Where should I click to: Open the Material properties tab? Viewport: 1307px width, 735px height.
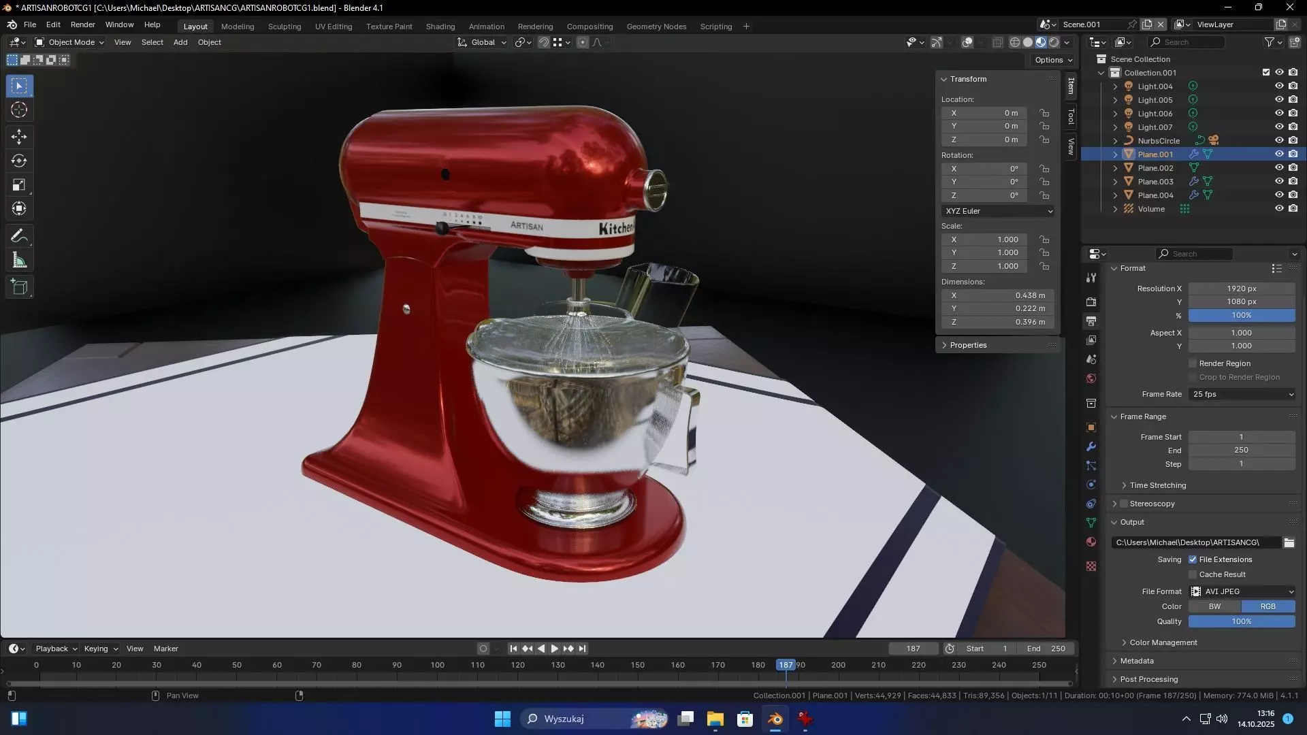(x=1091, y=542)
